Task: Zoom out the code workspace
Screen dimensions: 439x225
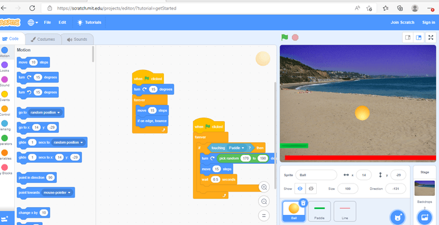Action: [264, 201]
